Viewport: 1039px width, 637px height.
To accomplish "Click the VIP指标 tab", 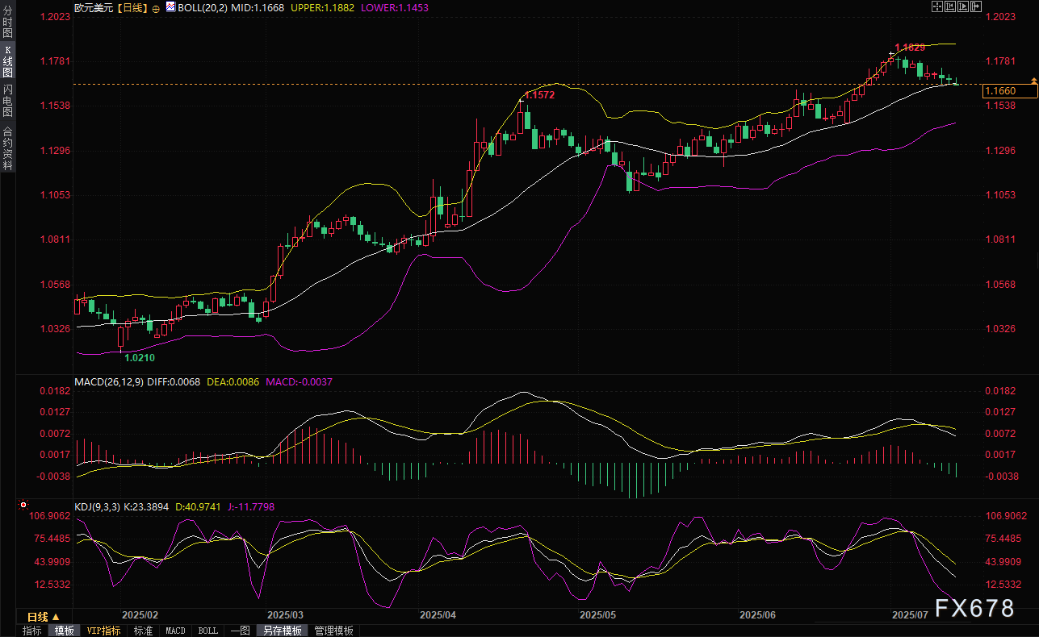I will tap(103, 631).
